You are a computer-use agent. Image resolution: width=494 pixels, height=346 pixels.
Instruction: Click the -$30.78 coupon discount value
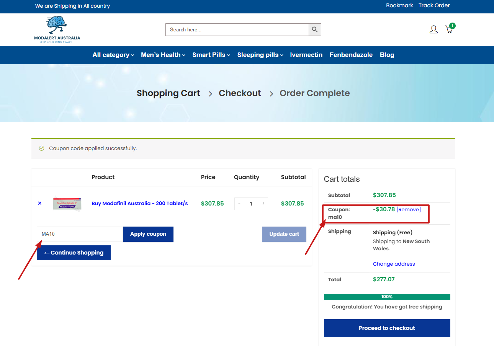(384, 209)
